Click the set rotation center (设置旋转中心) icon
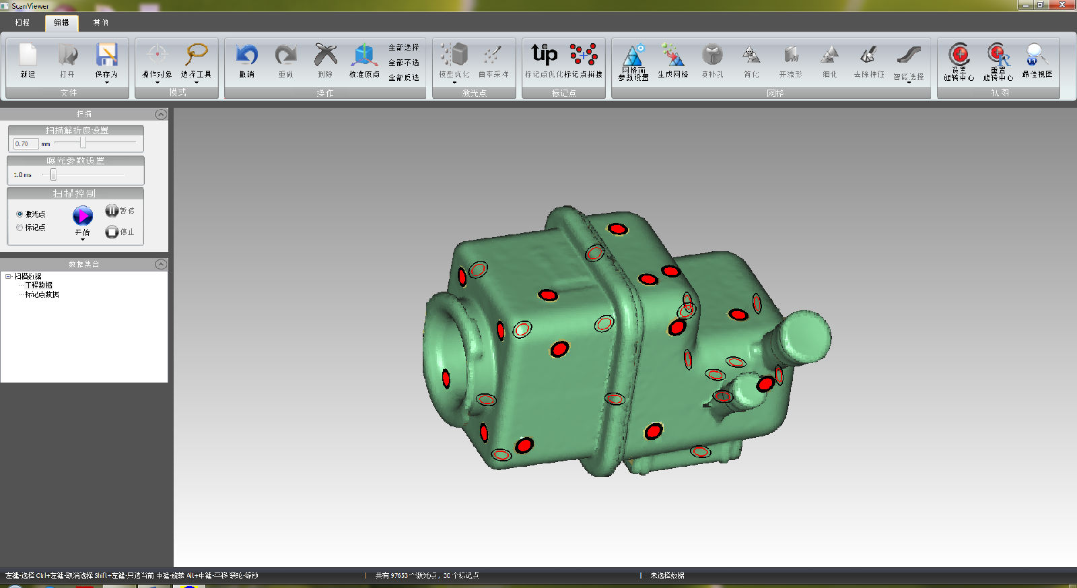The height and width of the screenshot is (588, 1077). point(959,54)
